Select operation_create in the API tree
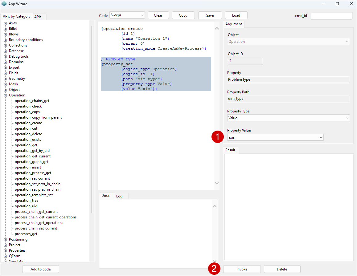Viewport: 357px width, 276px height. pos(28,123)
